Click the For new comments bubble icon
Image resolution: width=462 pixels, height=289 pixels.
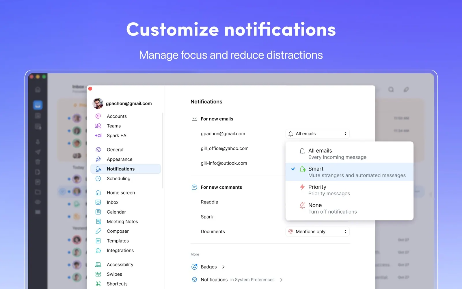194,187
